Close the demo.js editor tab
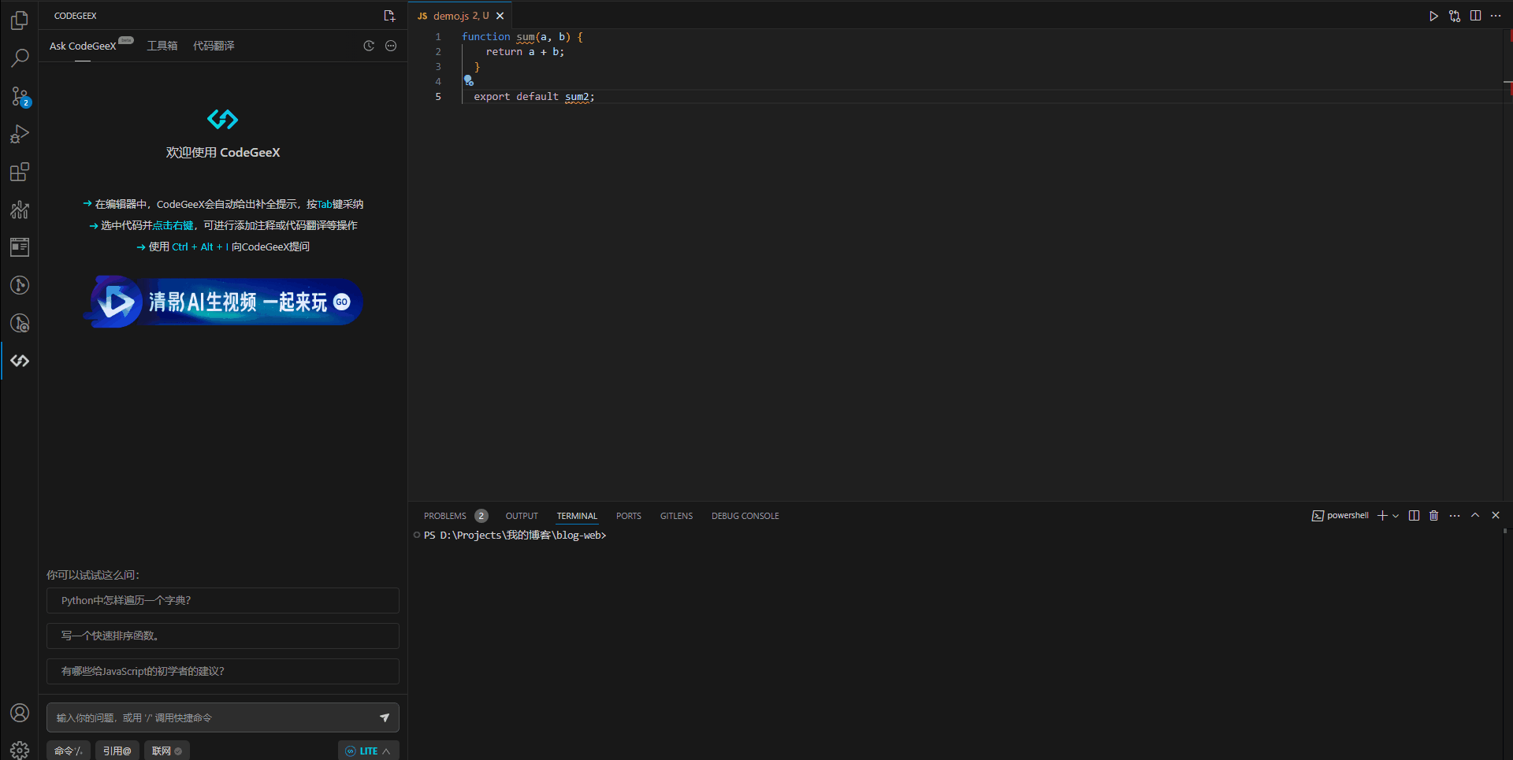 click(500, 16)
